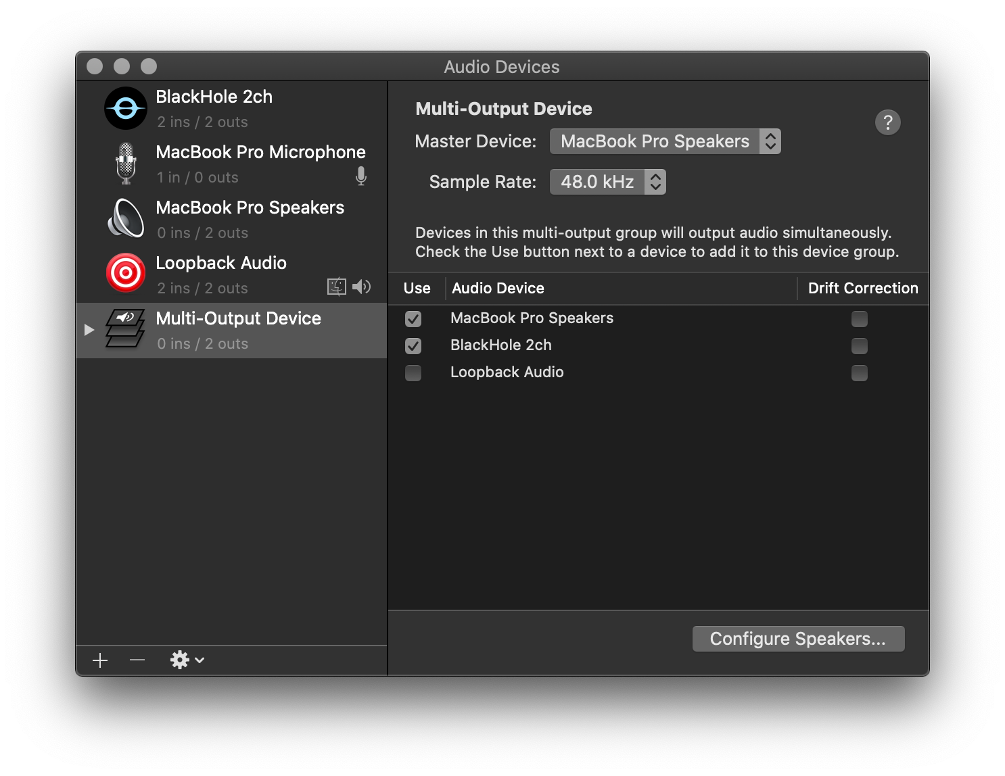1005x776 pixels.
Task: Select MacBook Pro Microphone in device list
Action: tap(260, 164)
